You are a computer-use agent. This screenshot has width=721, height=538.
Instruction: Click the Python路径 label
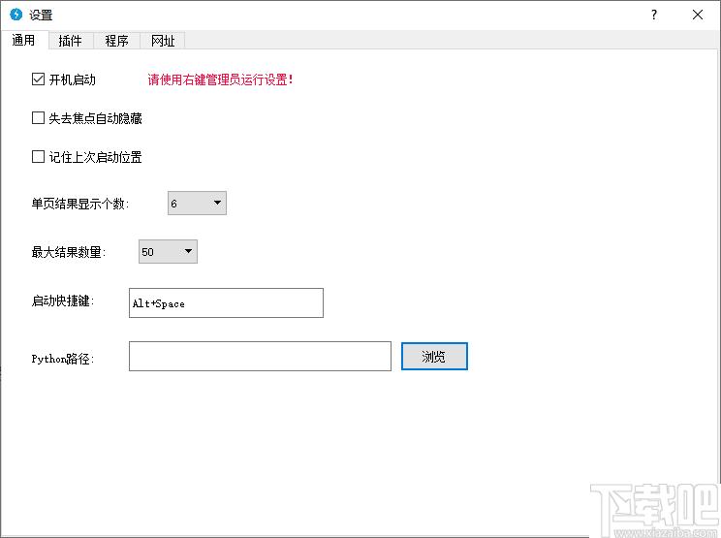pos(63,359)
